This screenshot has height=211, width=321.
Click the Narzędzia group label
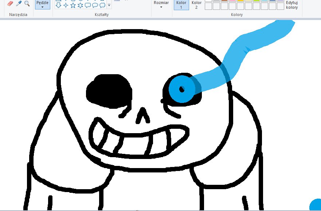pyautogui.click(x=18, y=15)
